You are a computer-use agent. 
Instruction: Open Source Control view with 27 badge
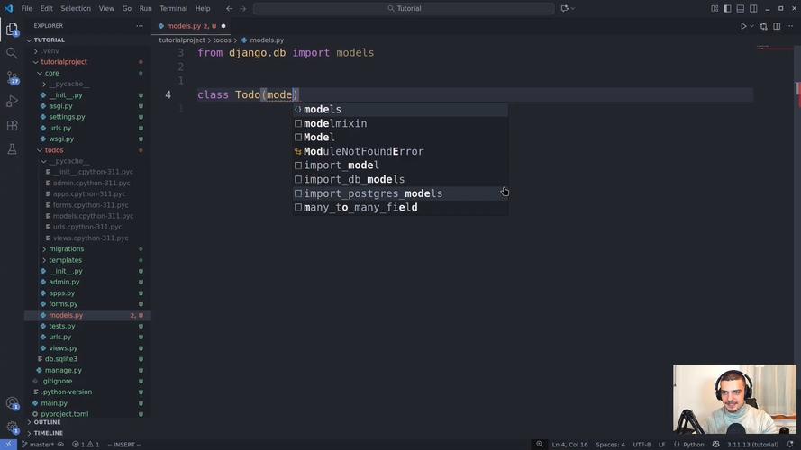(12, 78)
